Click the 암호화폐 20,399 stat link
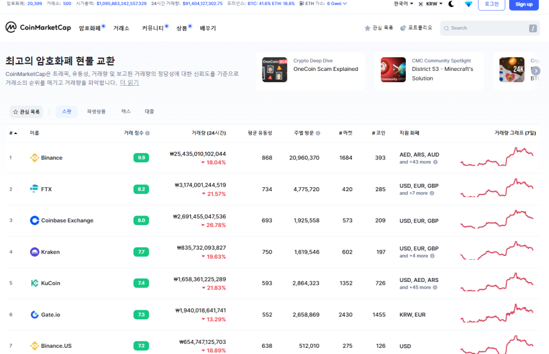Viewport: 549px width, 354px height. (24, 3)
